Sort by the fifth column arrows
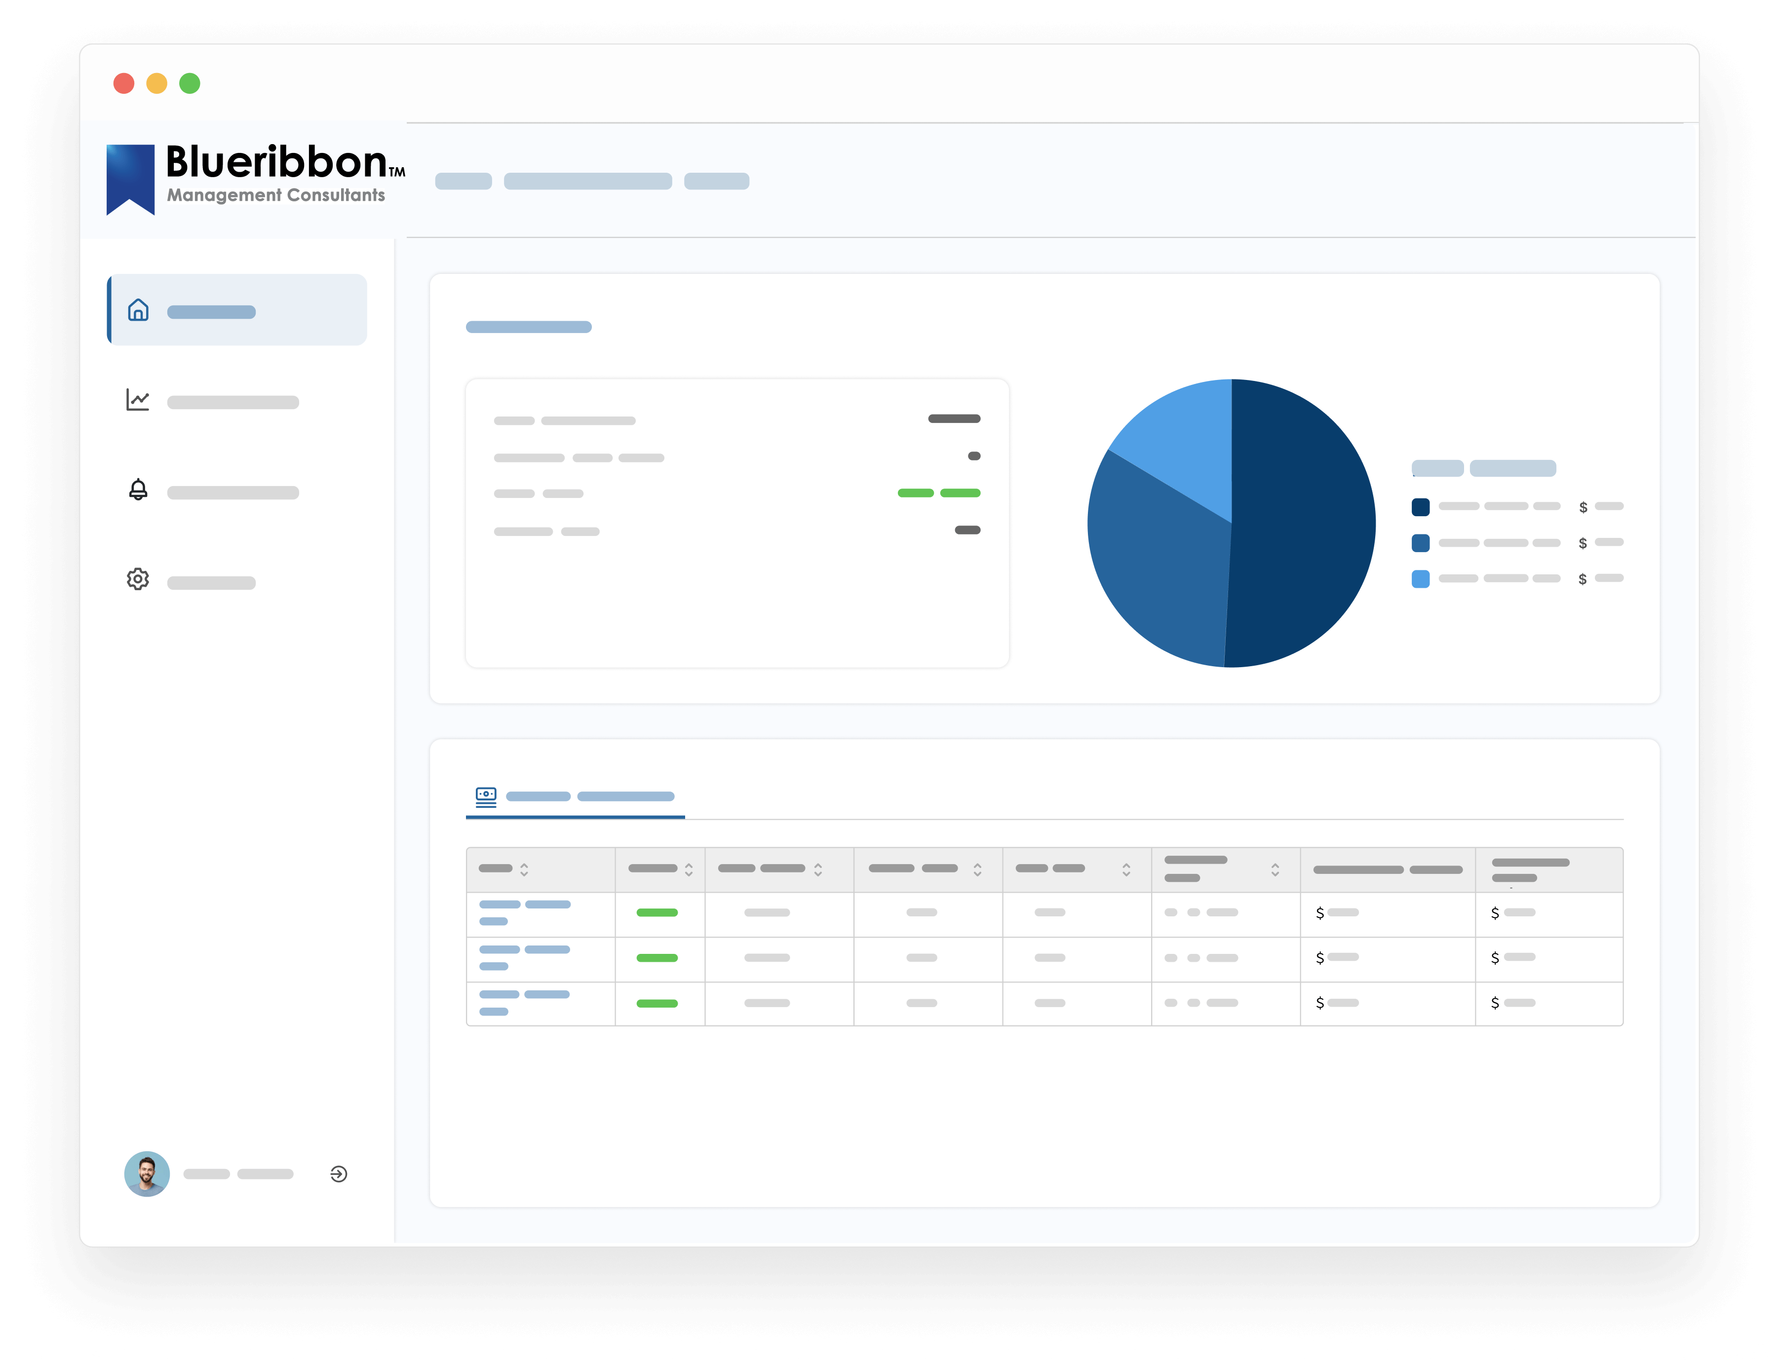 tap(1126, 869)
